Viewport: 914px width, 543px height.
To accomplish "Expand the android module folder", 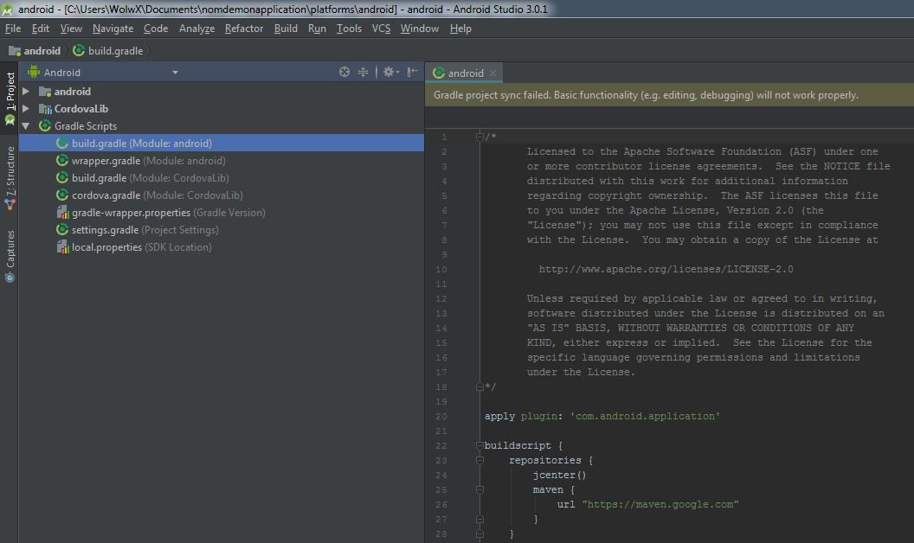I will pos(26,92).
